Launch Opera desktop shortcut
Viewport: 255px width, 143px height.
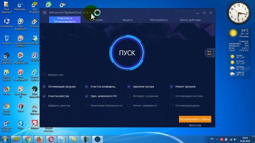pos(21,108)
